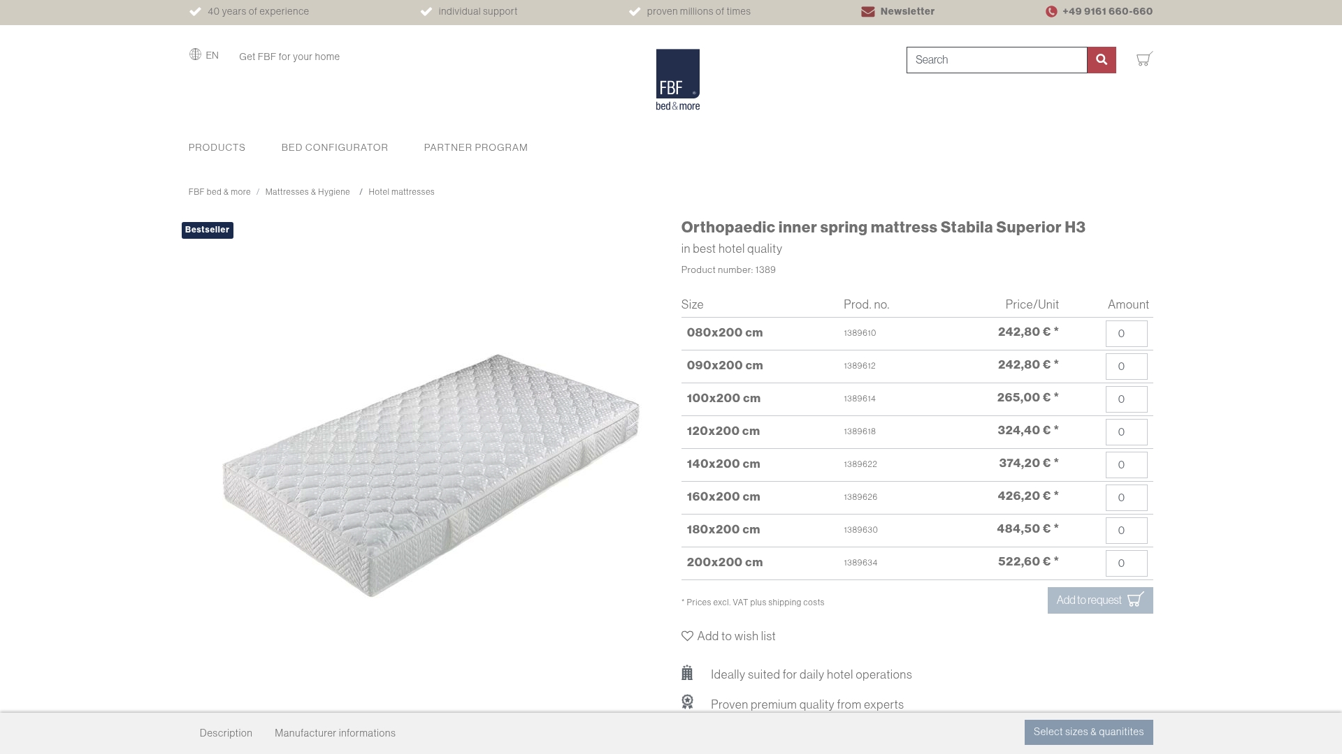Click amount field for 120x200 cm
The height and width of the screenshot is (754, 1342).
pyautogui.click(x=1127, y=432)
